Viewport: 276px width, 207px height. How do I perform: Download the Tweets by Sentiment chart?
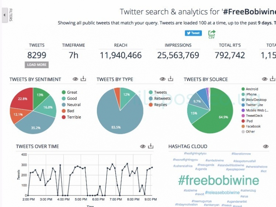tap(83, 79)
